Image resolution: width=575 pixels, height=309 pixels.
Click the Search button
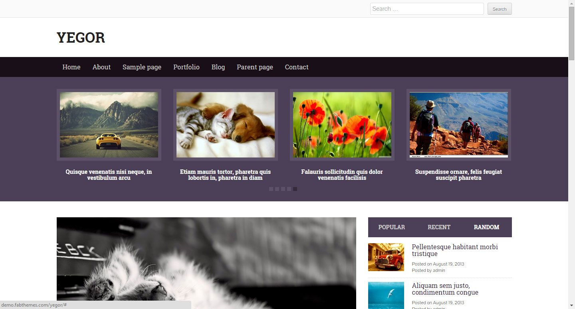tap(500, 9)
